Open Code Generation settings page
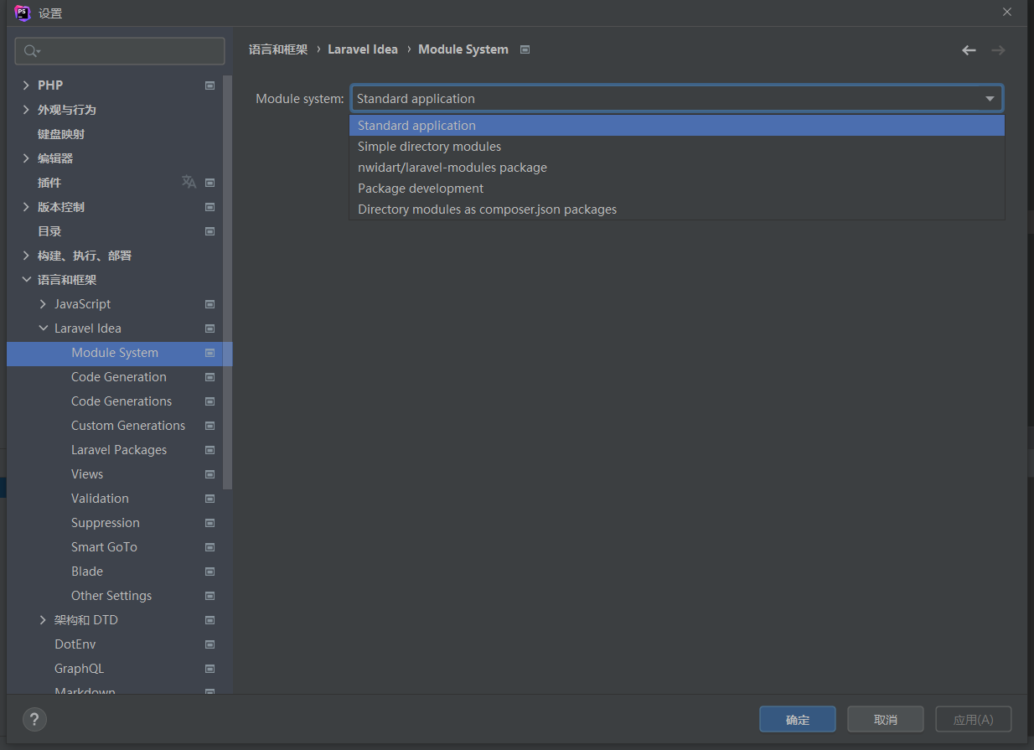 119,377
